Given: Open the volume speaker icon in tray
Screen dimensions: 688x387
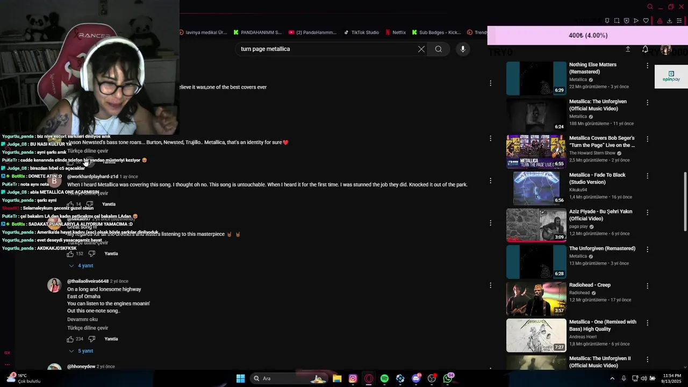Looking at the screenshot, I should click(x=643, y=378).
